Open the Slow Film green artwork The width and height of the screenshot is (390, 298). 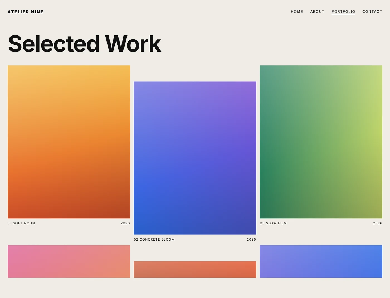pos(321,142)
